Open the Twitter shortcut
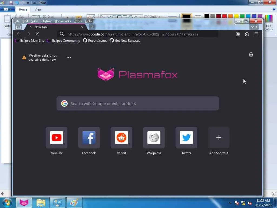Image resolution: width=277 pixels, height=208 pixels. pos(186,138)
